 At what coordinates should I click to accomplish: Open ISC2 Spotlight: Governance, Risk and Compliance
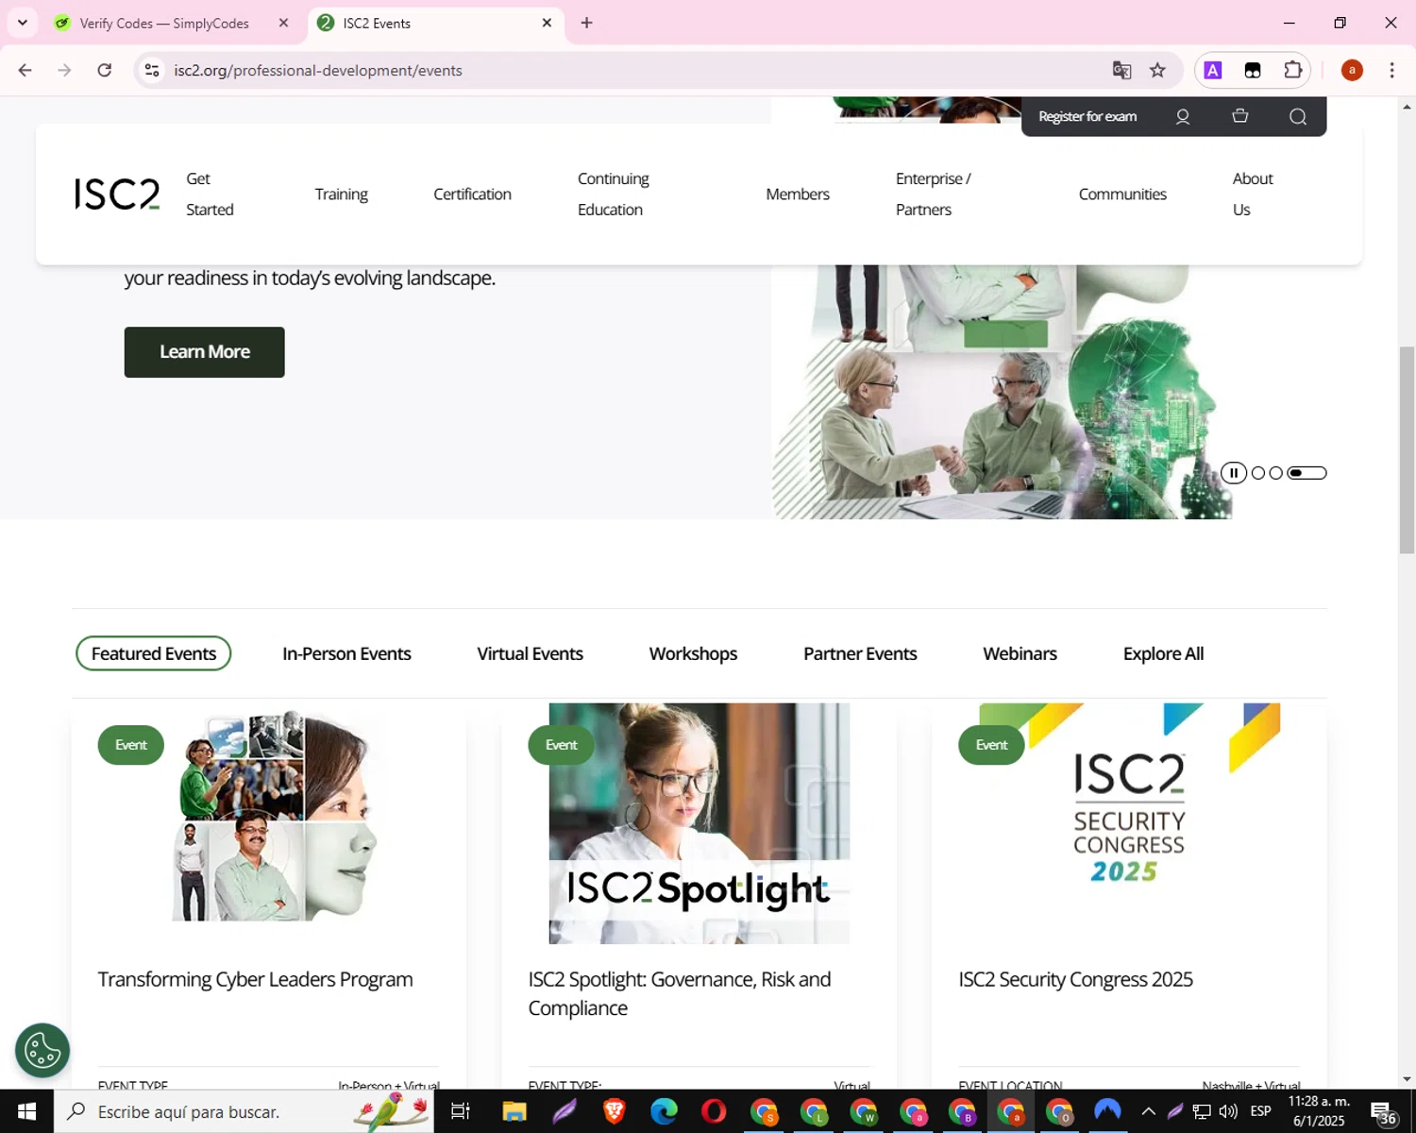pos(680,993)
